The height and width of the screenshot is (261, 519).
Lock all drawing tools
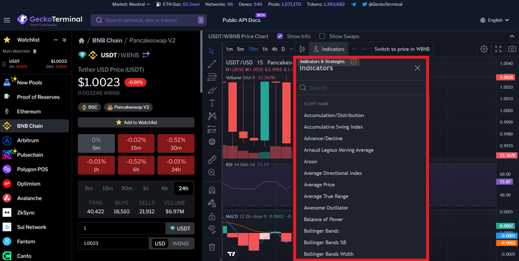pyautogui.click(x=212, y=216)
